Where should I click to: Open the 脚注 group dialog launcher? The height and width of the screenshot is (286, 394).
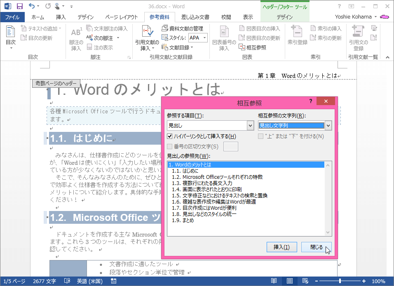pos(129,58)
